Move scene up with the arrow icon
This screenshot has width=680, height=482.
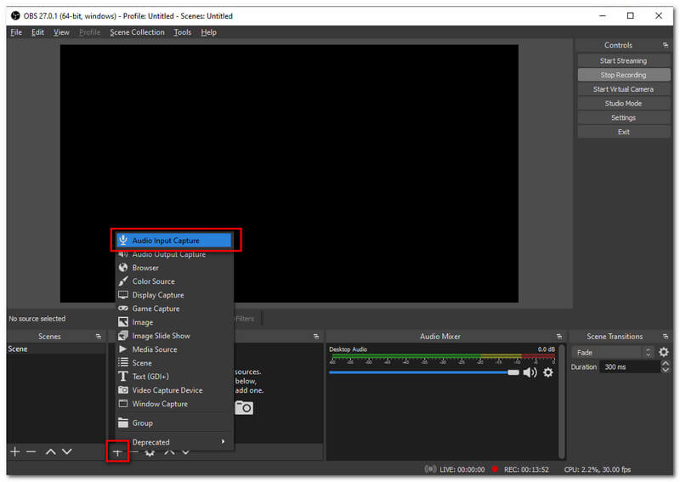click(50, 451)
